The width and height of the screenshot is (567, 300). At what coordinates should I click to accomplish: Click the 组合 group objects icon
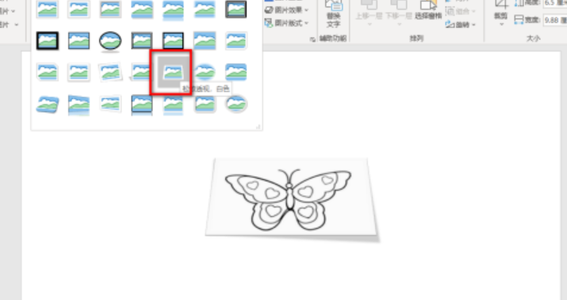click(460, 11)
